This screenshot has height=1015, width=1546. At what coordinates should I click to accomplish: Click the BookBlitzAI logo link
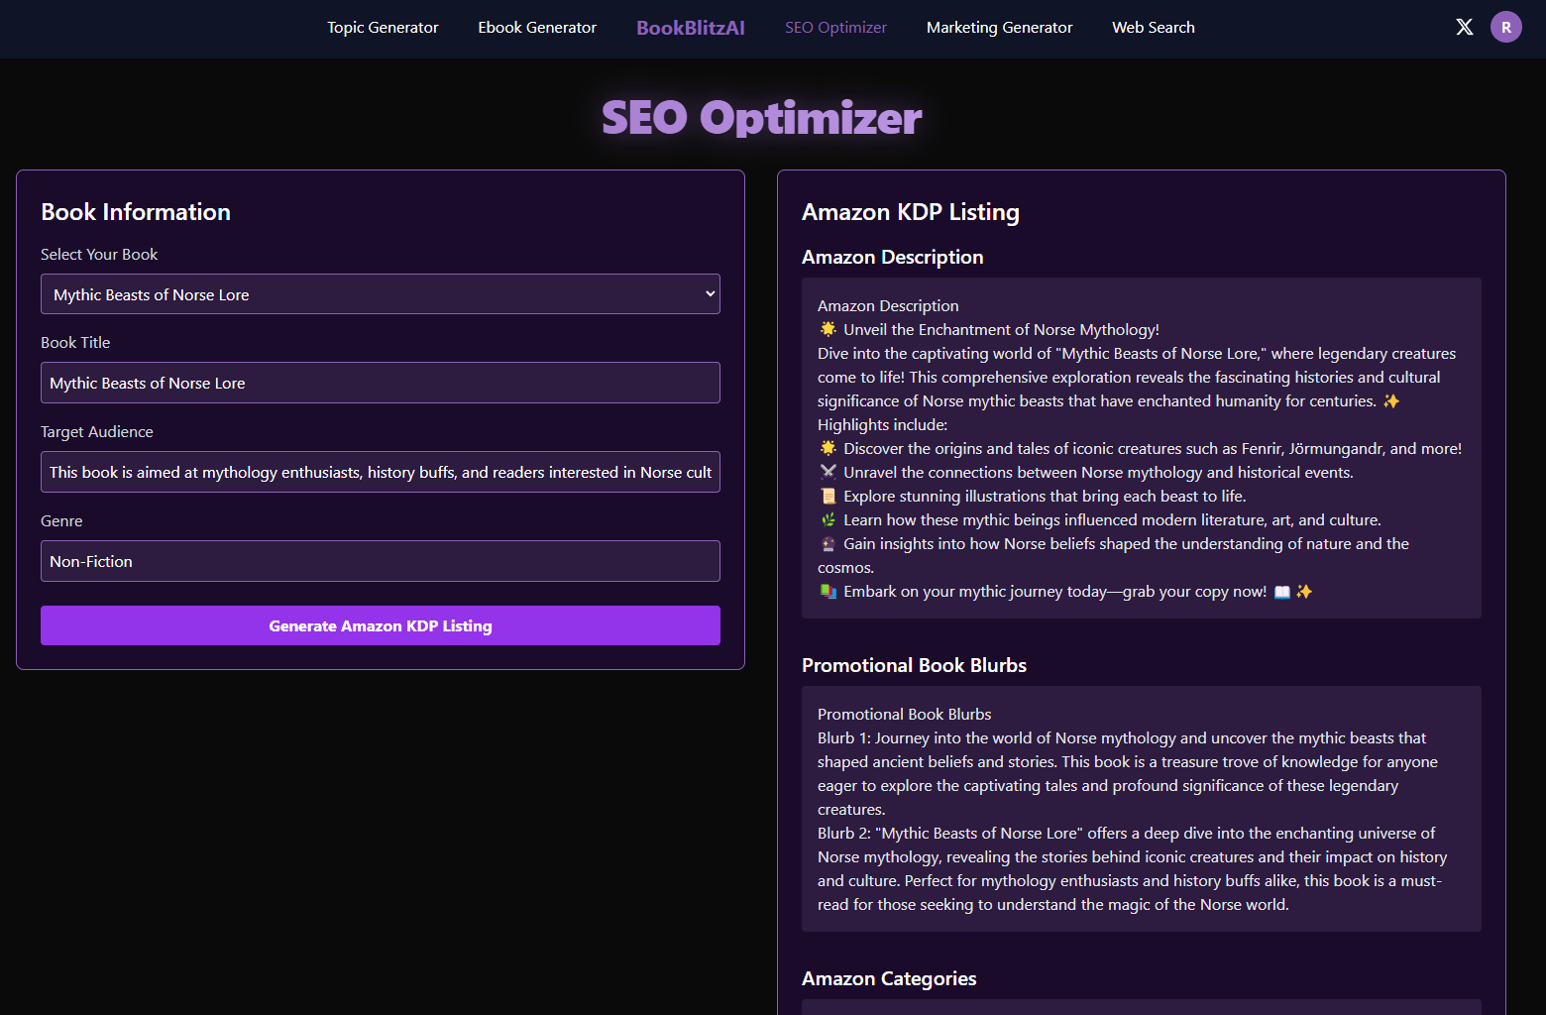[691, 28]
